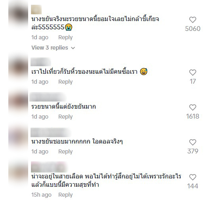Like the comment with 144 likes
209x205 pixels.
(193, 177)
